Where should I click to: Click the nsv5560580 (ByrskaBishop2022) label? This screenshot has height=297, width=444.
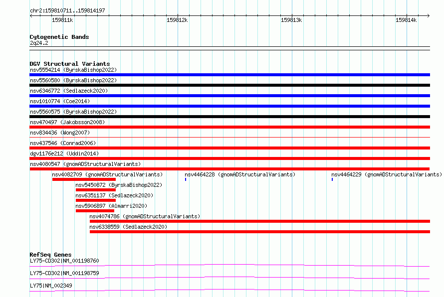pos(73,80)
